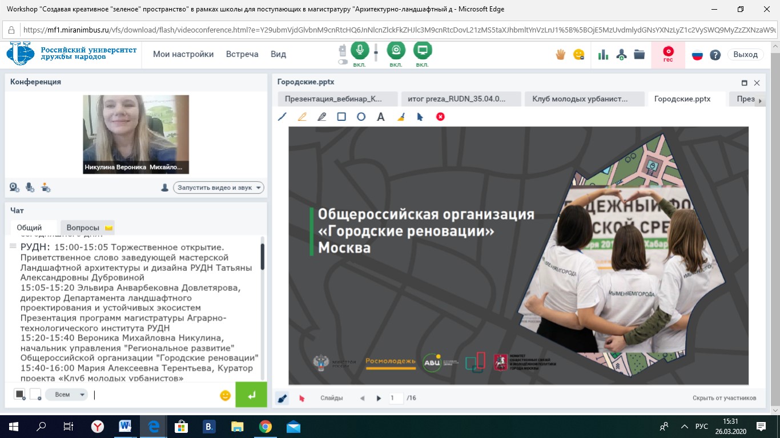The image size is (780, 438).
Task: Open Yandex browser from the taskbar
Action: point(98,426)
